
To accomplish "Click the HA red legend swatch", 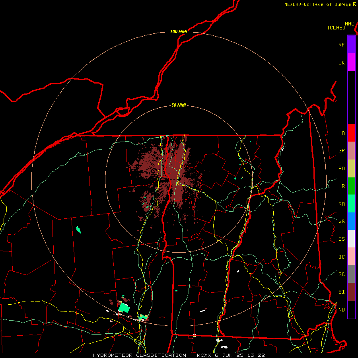I will click(351, 133).
